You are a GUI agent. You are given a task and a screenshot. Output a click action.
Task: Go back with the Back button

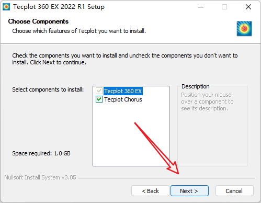pos(150,191)
